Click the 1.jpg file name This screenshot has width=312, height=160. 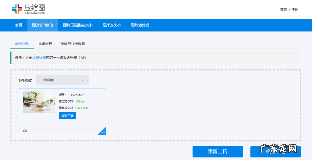(x=23, y=130)
